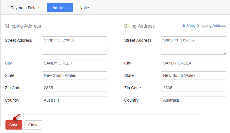Click the Close button
Image resolution: width=230 pixels, height=133 pixels.
[33, 125]
